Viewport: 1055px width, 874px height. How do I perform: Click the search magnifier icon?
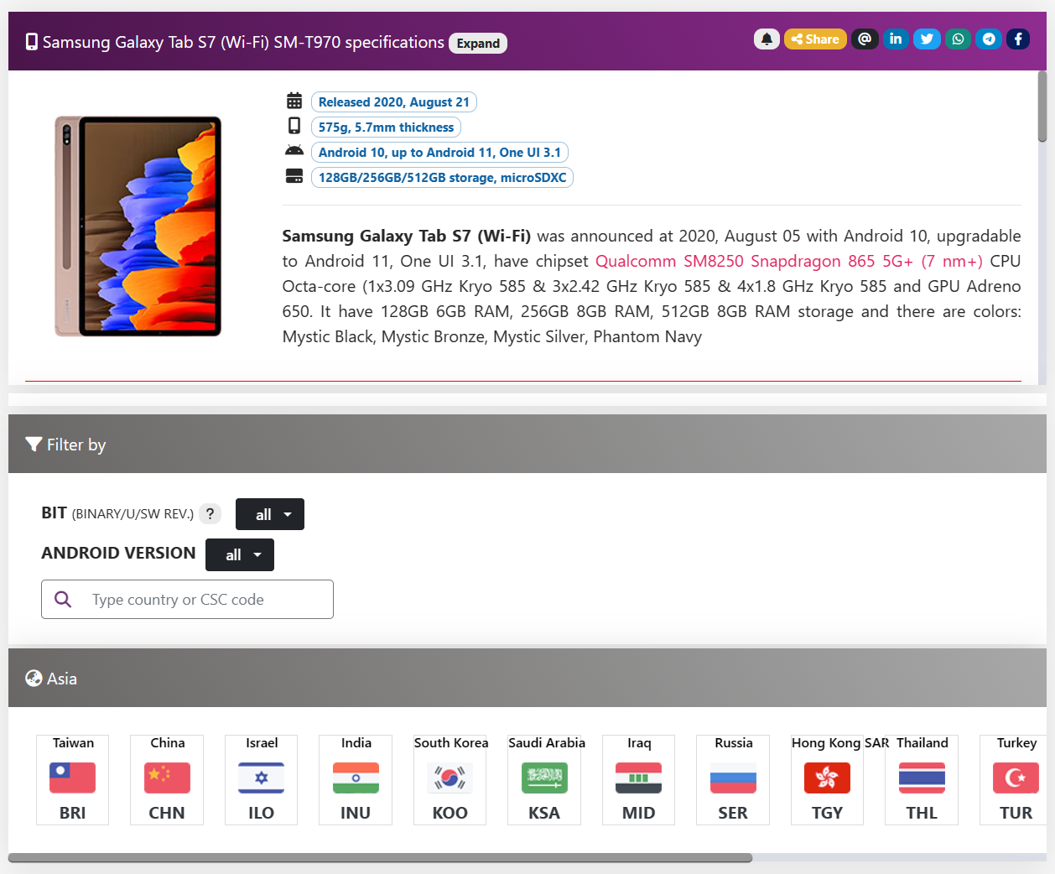(x=63, y=599)
